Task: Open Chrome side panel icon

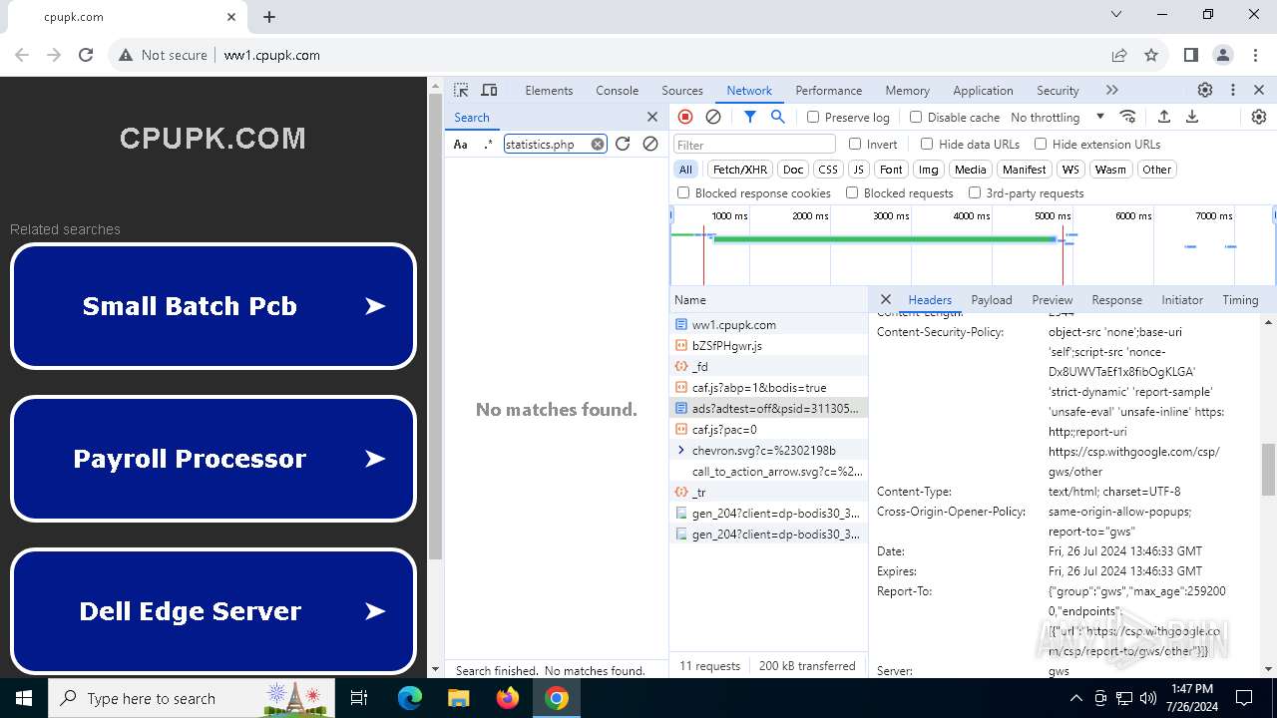Action: (x=1191, y=55)
